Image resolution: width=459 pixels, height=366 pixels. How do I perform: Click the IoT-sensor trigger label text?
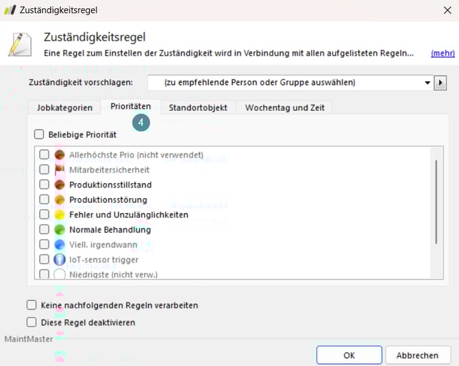(103, 259)
